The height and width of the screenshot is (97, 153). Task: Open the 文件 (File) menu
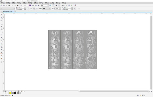pos(3,3)
